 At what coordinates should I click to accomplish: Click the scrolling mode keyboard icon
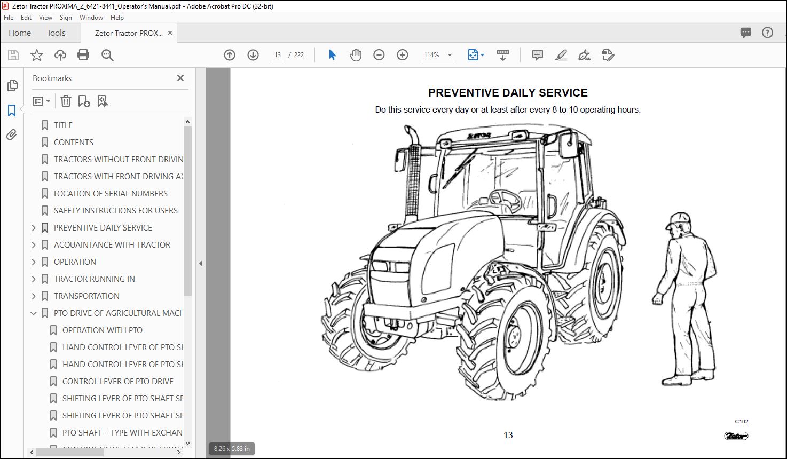point(502,55)
